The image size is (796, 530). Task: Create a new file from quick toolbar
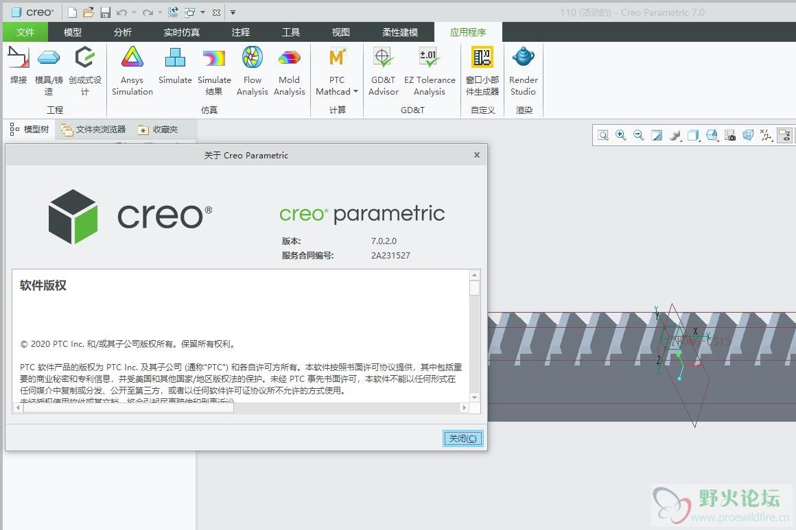[73, 12]
